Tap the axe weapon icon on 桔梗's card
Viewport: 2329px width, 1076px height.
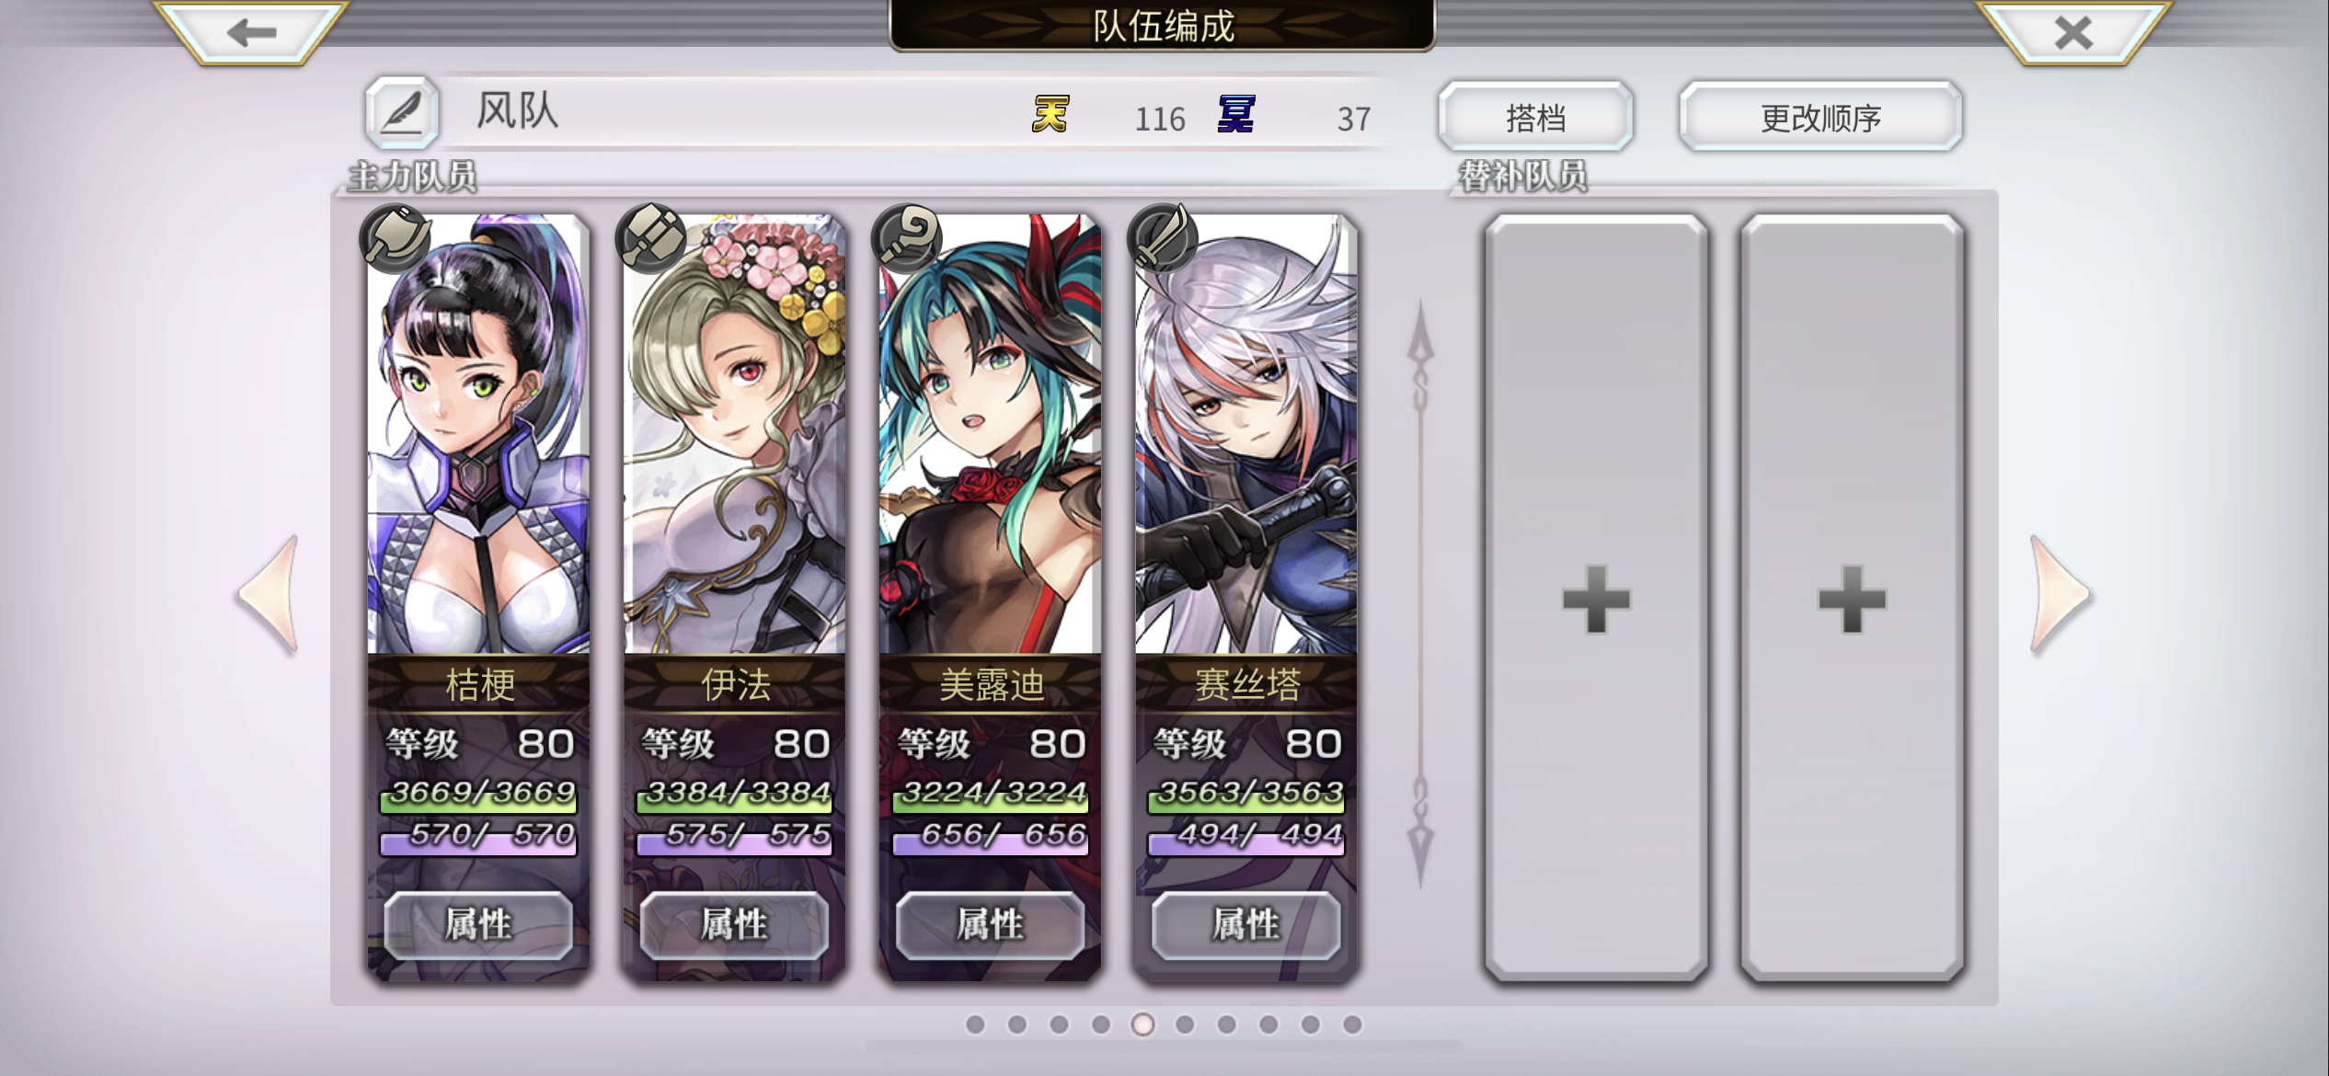(x=396, y=238)
